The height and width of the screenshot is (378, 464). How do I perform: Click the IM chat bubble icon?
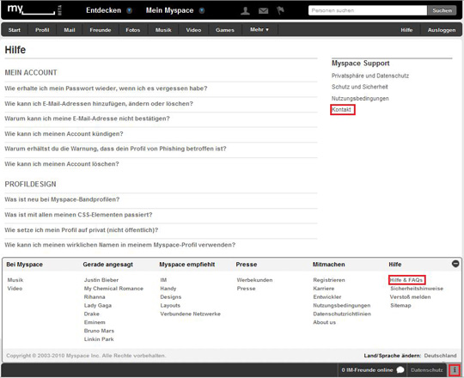click(x=400, y=369)
